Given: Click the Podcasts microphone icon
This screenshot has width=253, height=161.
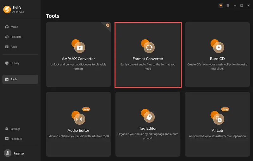Looking at the screenshot, I should [7, 37].
